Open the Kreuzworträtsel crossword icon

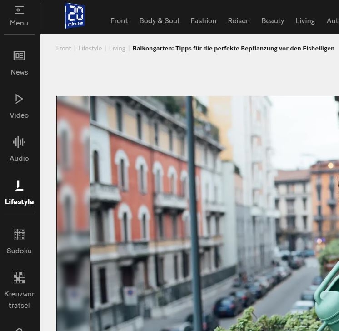(19, 277)
